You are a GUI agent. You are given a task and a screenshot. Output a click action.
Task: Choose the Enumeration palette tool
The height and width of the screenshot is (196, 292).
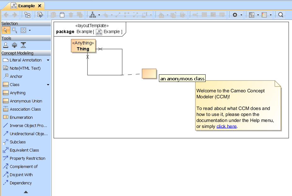21,118
